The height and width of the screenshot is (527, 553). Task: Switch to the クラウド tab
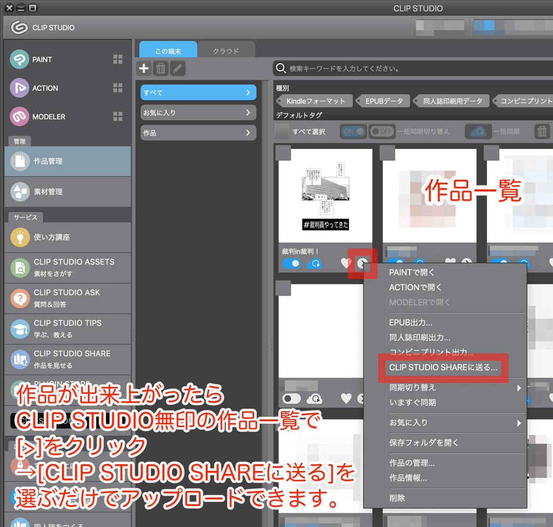tap(226, 50)
